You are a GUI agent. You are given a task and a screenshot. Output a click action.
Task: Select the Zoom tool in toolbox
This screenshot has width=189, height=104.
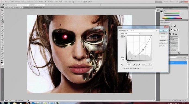click(2, 59)
